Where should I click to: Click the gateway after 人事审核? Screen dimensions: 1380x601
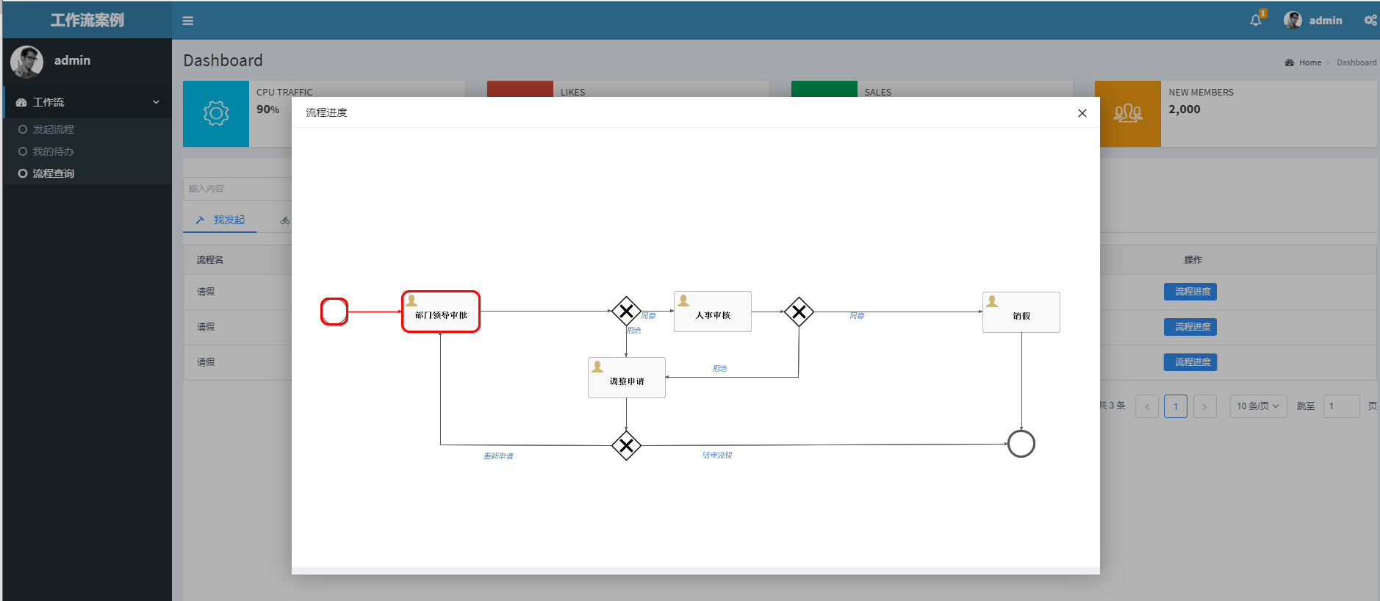pyautogui.click(x=799, y=312)
